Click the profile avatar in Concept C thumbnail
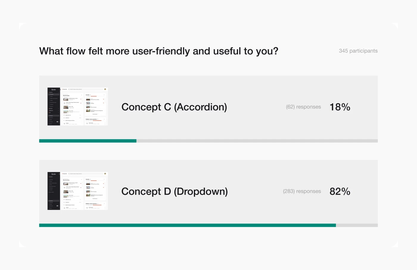The height and width of the screenshot is (270, 417). (105, 89)
